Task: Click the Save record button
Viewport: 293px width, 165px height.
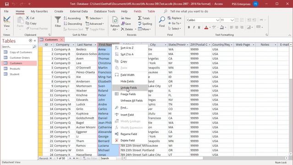Action: pos(126,23)
